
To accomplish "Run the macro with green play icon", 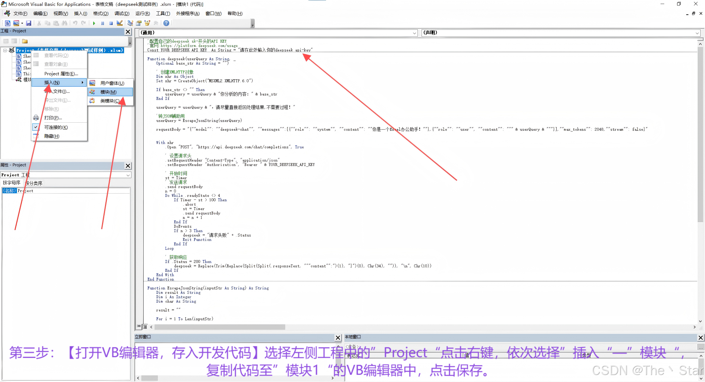I will point(94,23).
